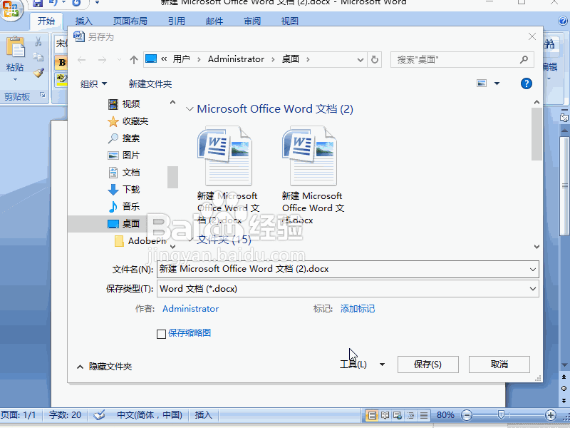
Task: Toggle 插入 overtype mode in status bar
Action: [x=202, y=414]
